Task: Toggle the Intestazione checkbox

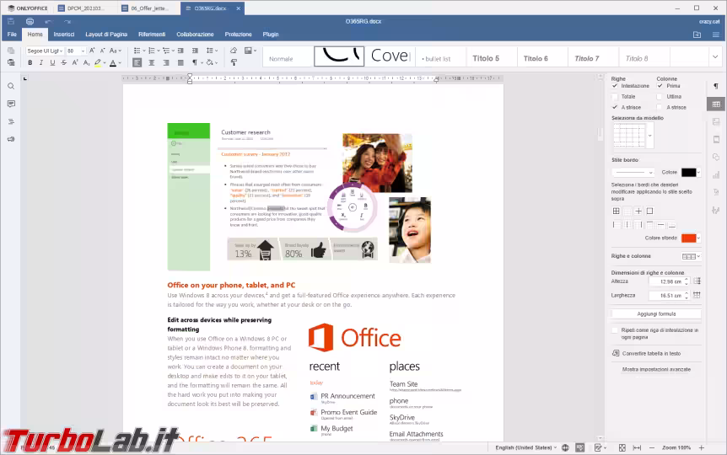Action: pyautogui.click(x=615, y=86)
